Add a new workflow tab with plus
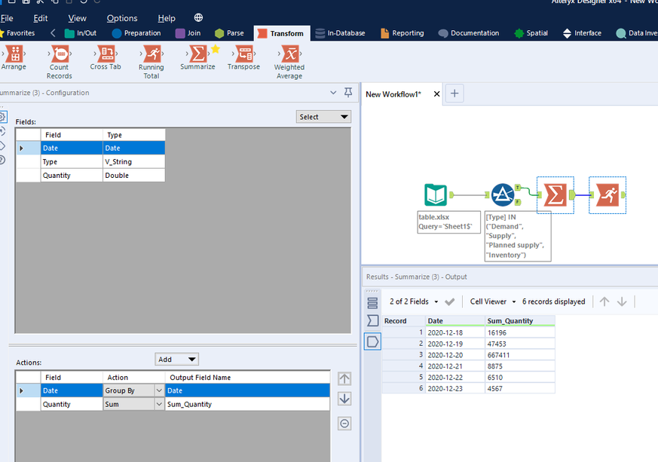658x462 pixels. (454, 93)
